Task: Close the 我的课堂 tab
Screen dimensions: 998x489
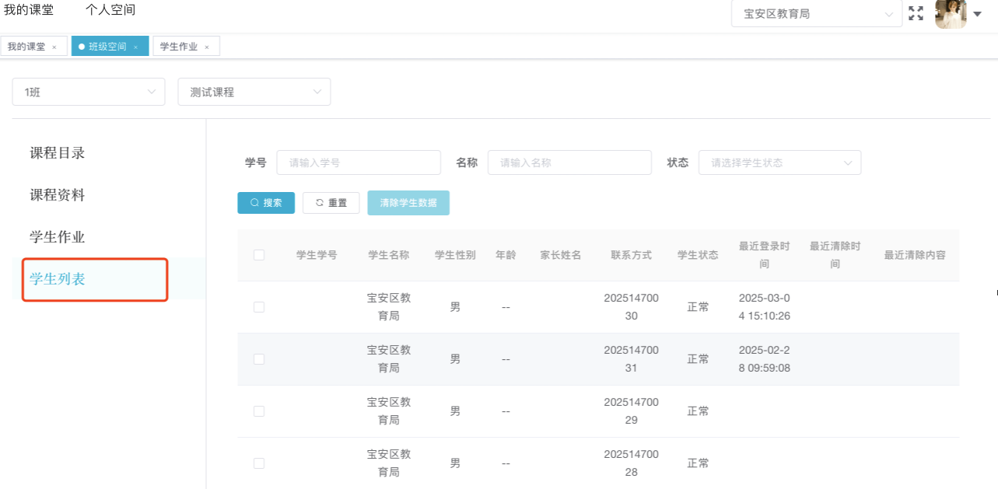Action: point(54,47)
